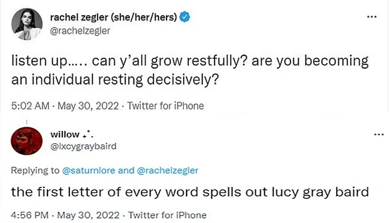Open more options on Rachel Zegler's tweet

pyautogui.click(x=371, y=17)
